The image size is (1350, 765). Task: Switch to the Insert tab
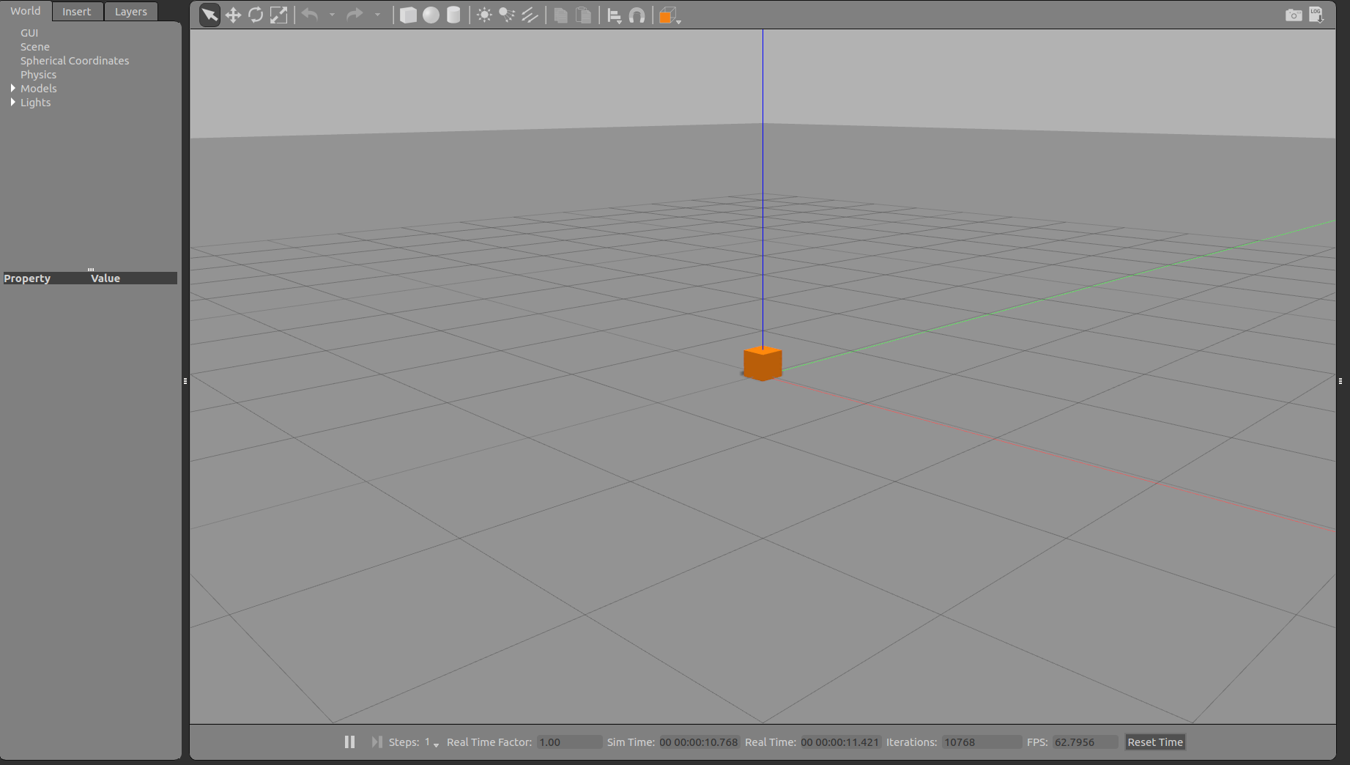coord(77,12)
